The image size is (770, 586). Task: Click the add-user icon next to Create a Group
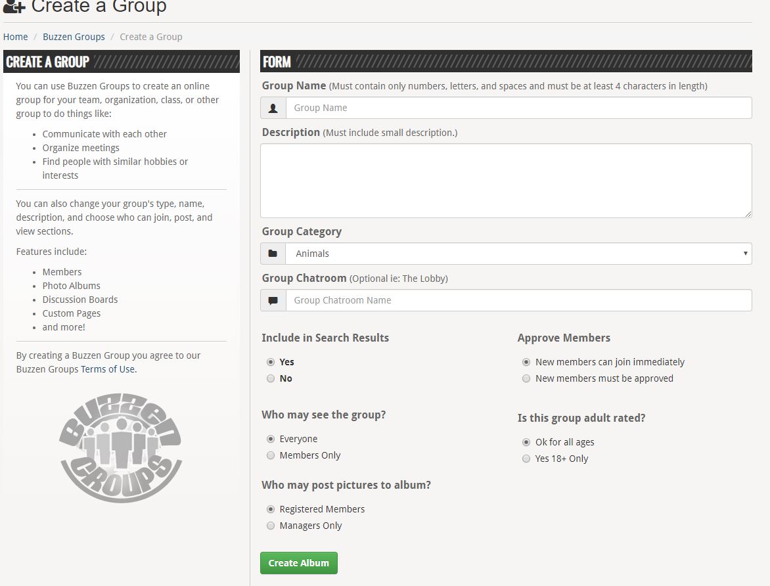point(14,7)
